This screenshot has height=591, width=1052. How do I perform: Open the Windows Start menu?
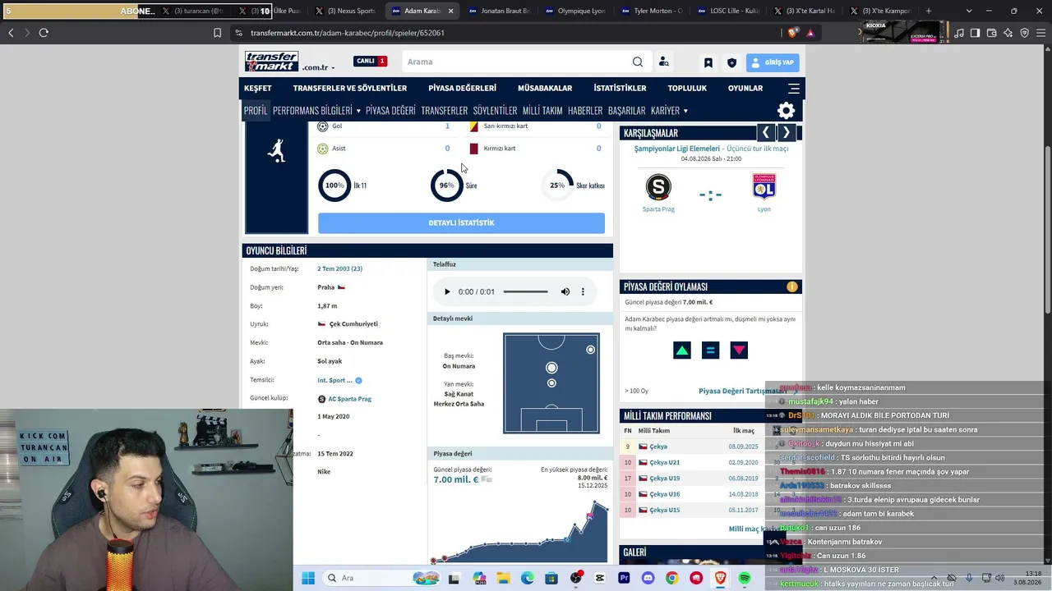click(x=308, y=578)
